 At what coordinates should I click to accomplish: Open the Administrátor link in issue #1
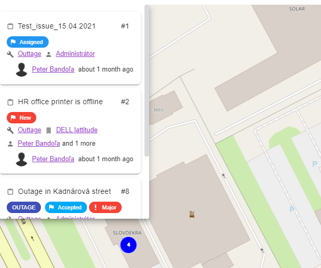(x=75, y=54)
